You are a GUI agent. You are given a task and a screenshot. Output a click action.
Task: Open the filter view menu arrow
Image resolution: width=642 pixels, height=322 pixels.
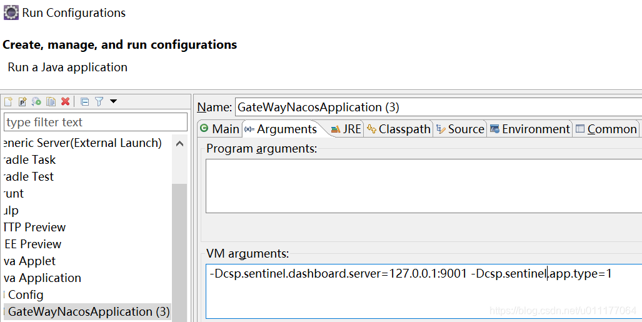pos(113,101)
